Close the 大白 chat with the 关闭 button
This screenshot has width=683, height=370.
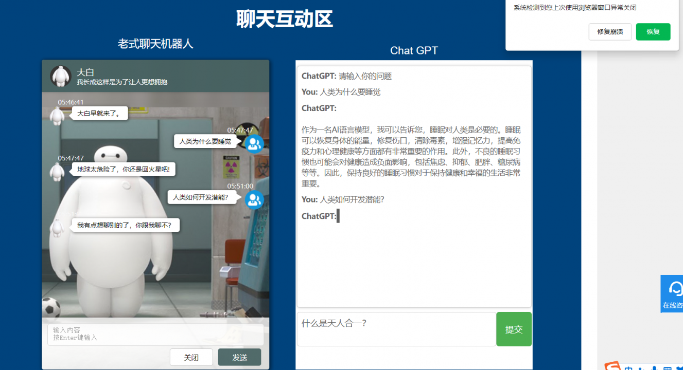[191, 357]
